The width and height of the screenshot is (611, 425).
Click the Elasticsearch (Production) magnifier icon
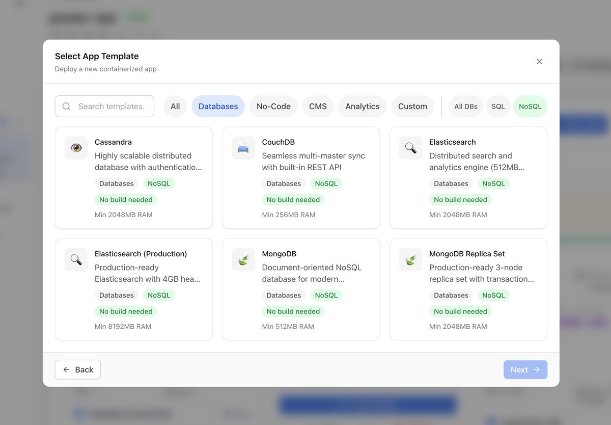[x=76, y=259]
